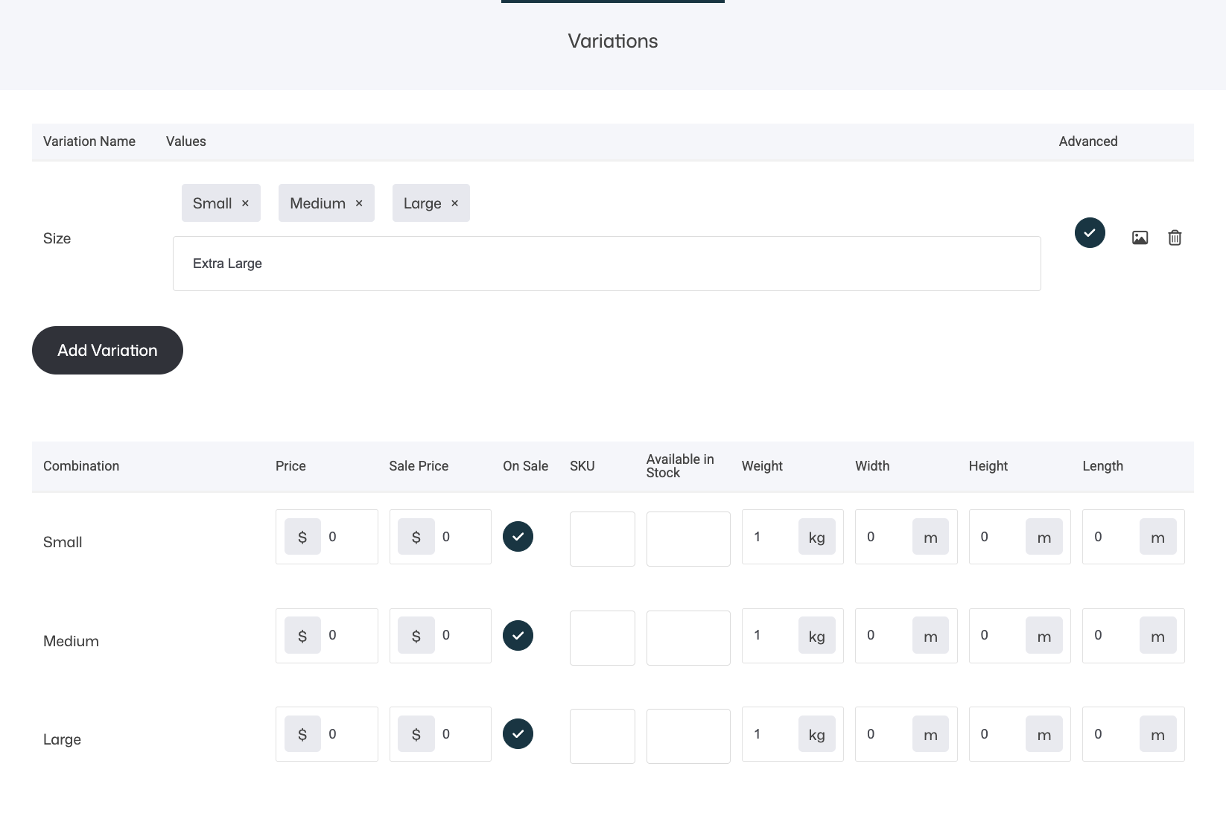Click the Small combination label
The width and height of the screenshot is (1226, 819).
(x=63, y=542)
